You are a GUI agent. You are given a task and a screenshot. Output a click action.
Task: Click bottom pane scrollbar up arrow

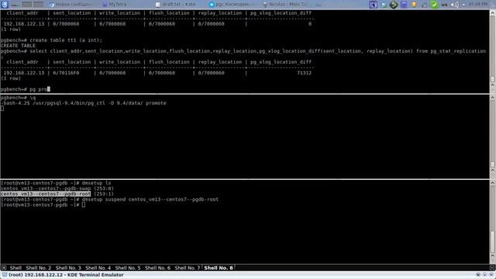(x=493, y=183)
